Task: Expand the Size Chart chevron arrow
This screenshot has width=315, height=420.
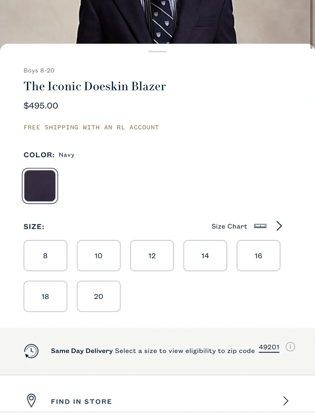Action: (x=279, y=226)
